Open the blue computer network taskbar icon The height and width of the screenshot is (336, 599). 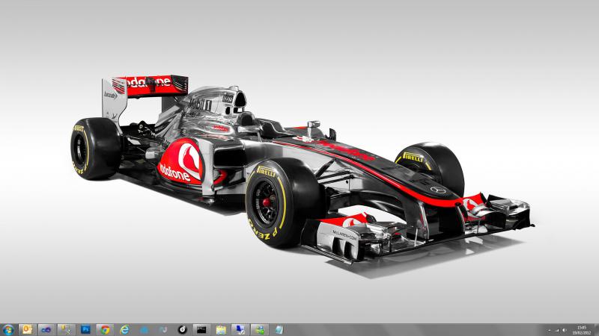click(x=240, y=330)
